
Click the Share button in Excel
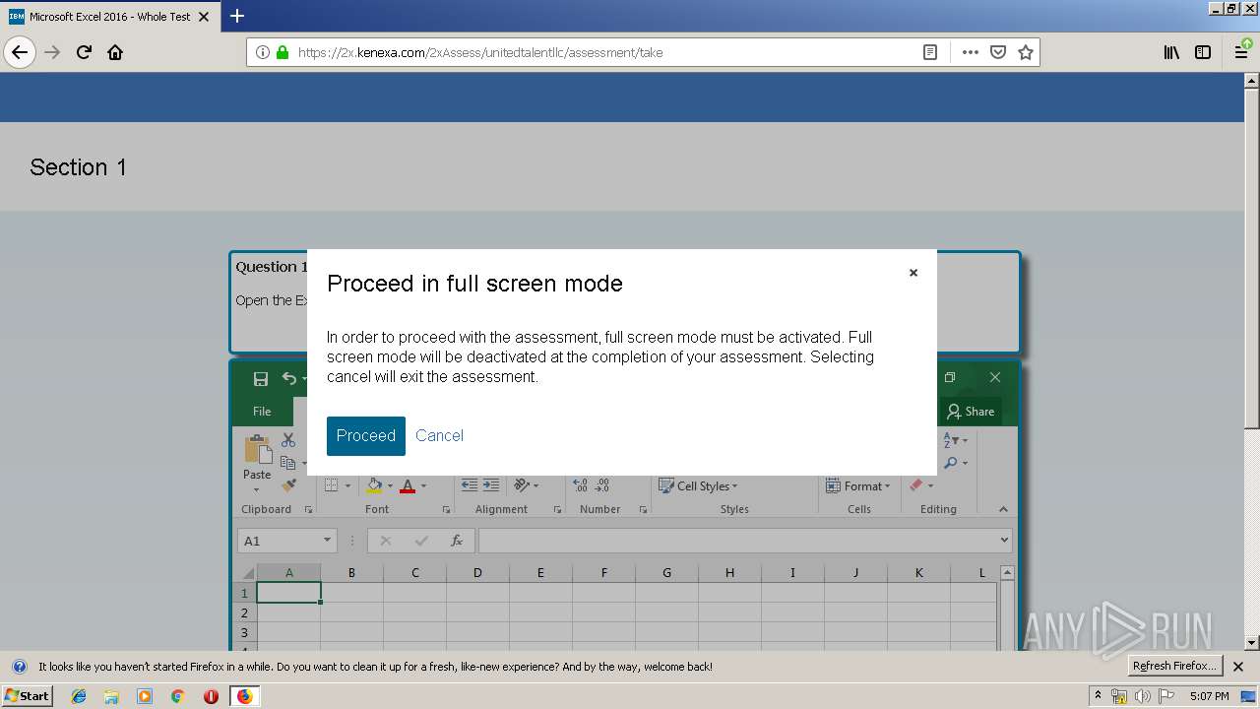point(970,412)
